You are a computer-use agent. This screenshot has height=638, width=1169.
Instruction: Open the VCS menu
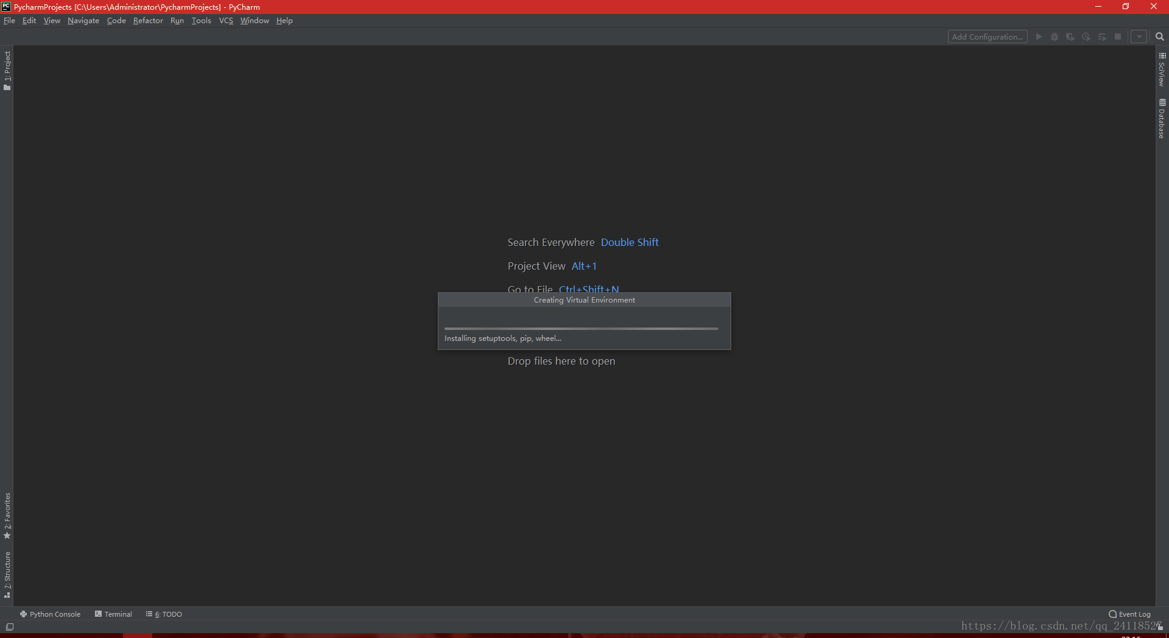click(x=226, y=21)
